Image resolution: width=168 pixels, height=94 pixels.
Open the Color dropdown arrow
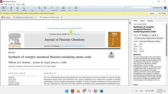pos(35,8)
